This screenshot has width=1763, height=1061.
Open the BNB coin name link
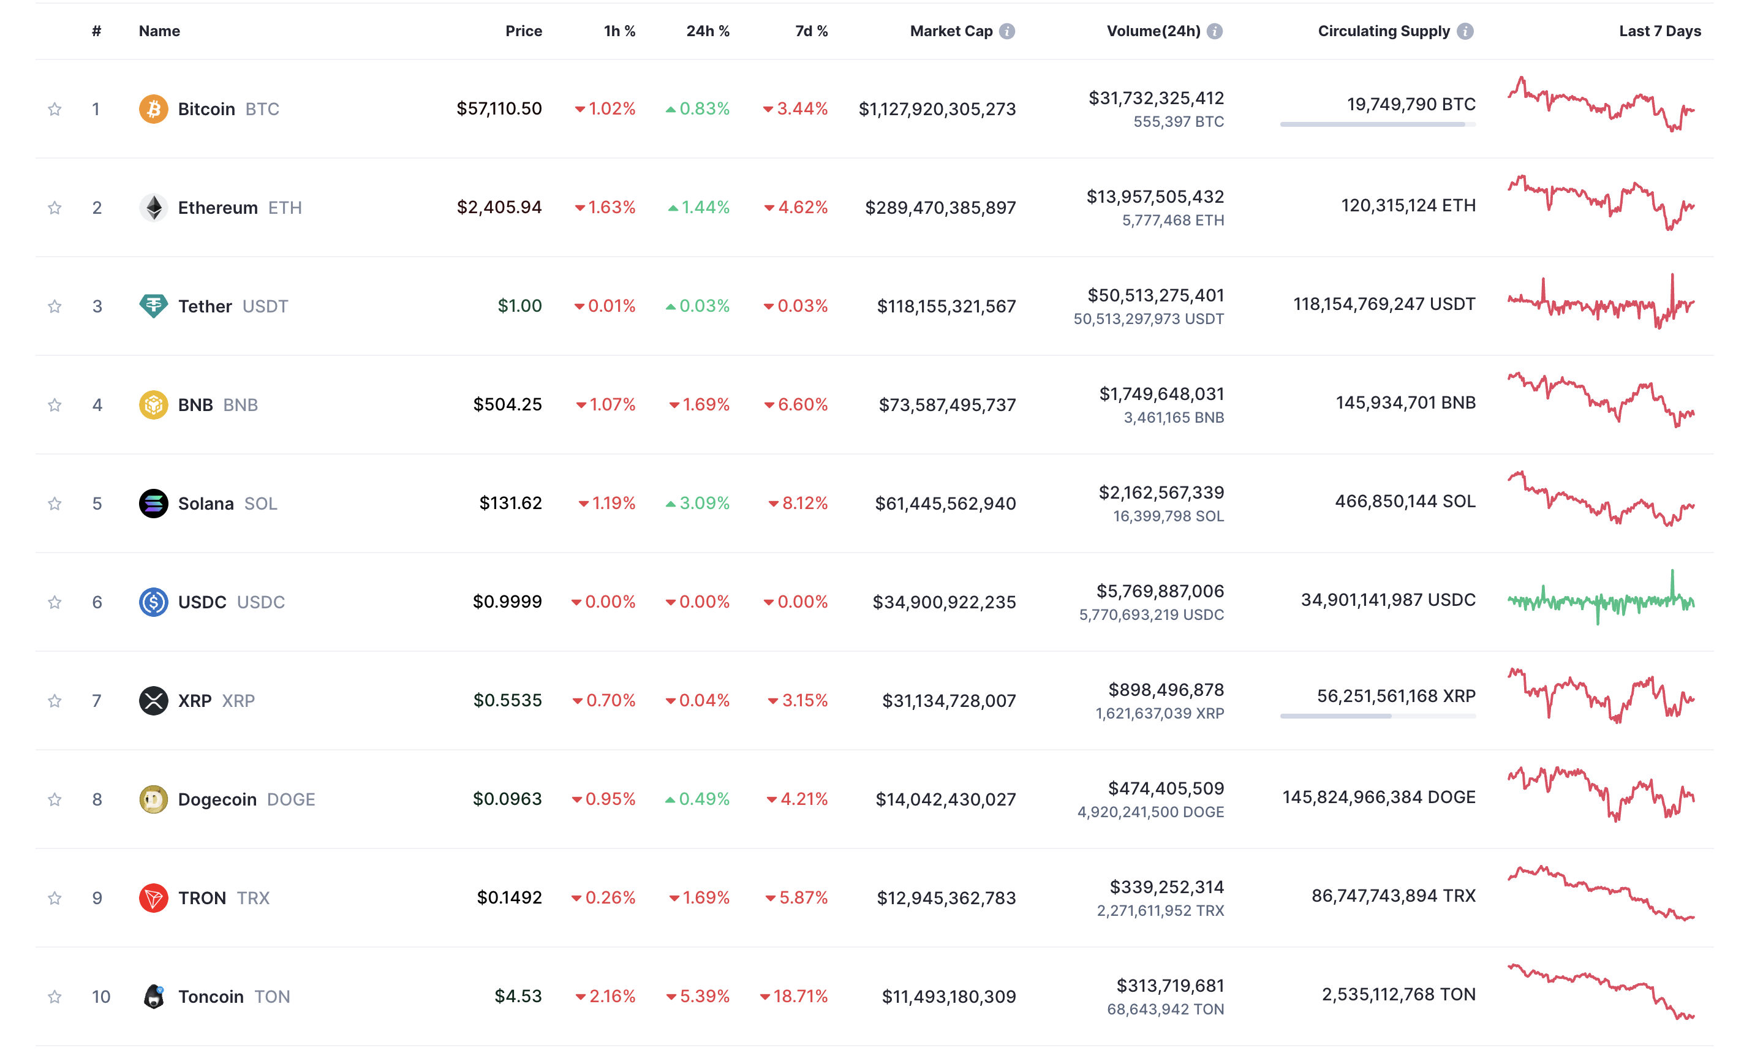[195, 405]
